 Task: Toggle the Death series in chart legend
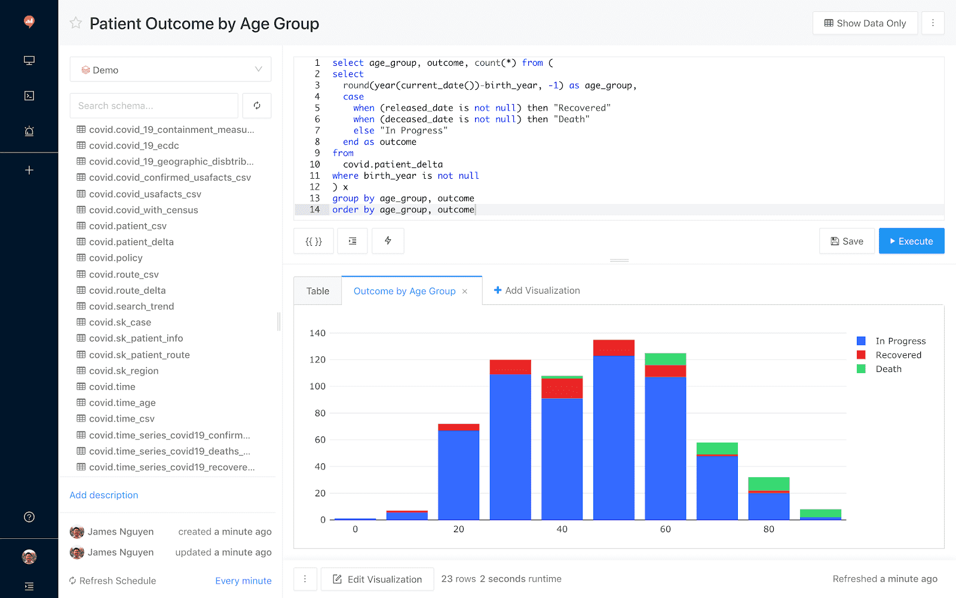point(888,369)
